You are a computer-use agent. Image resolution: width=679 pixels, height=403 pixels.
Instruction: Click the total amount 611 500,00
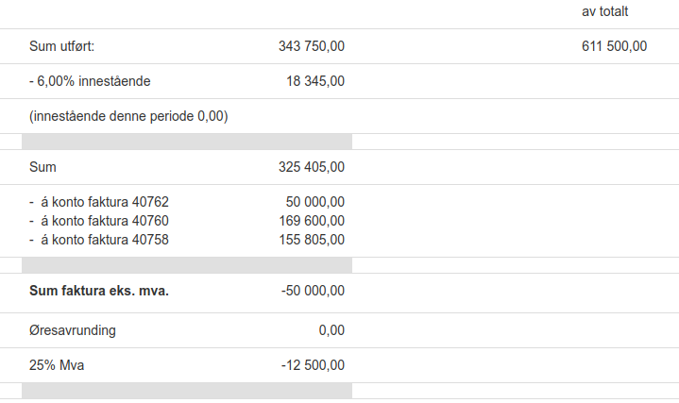(614, 46)
